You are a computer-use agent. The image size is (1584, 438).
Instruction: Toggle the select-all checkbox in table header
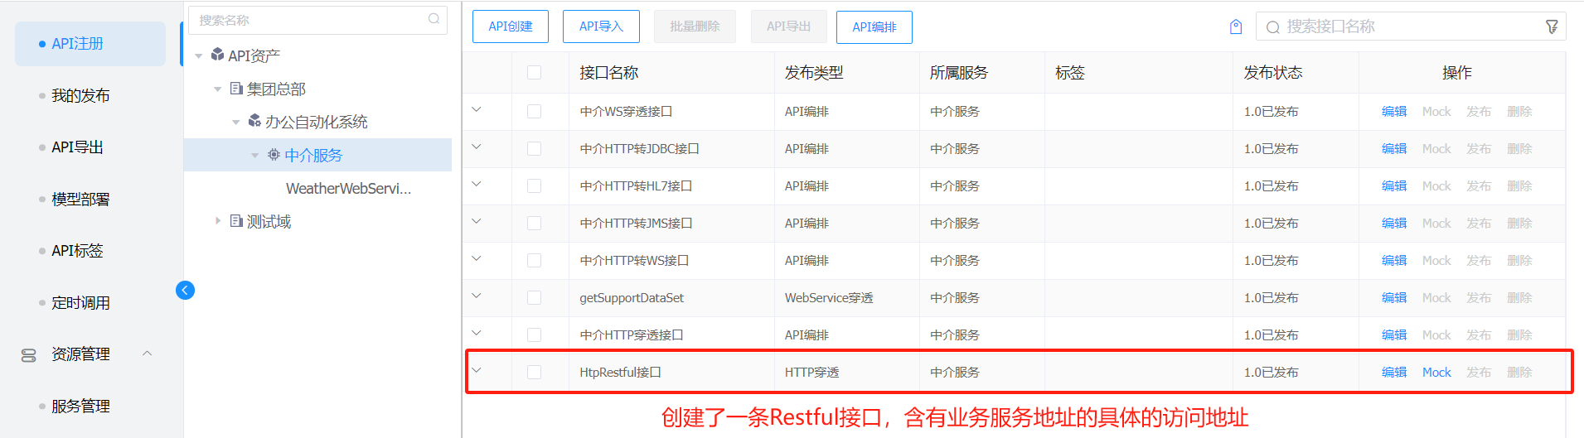point(534,73)
